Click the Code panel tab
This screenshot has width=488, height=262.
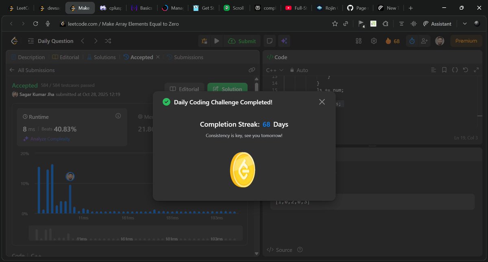click(x=277, y=57)
